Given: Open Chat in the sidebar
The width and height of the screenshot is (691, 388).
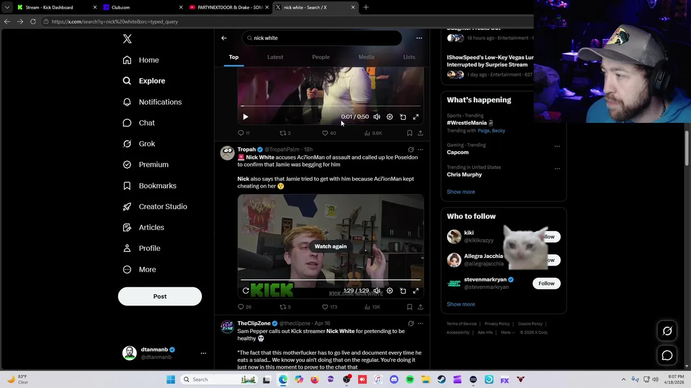Looking at the screenshot, I should pyautogui.click(x=139, y=123).
